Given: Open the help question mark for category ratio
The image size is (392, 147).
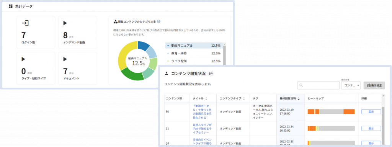Looking at the screenshot, I should click(159, 22).
